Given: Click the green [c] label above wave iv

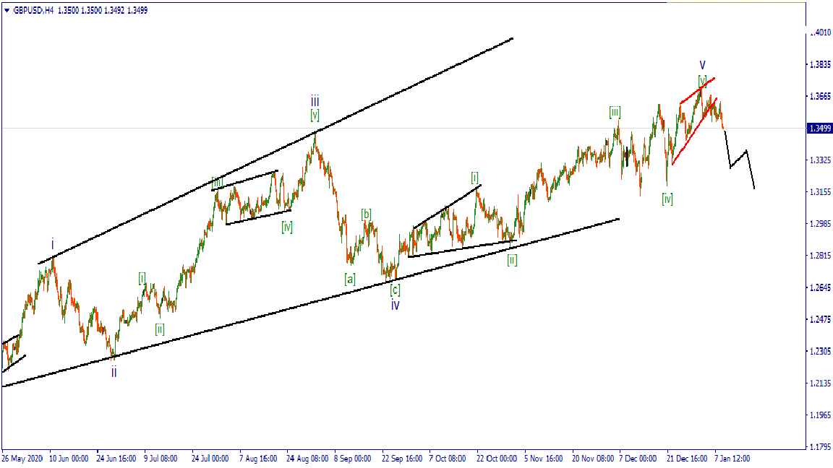Looking at the screenshot, I should click(396, 290).
